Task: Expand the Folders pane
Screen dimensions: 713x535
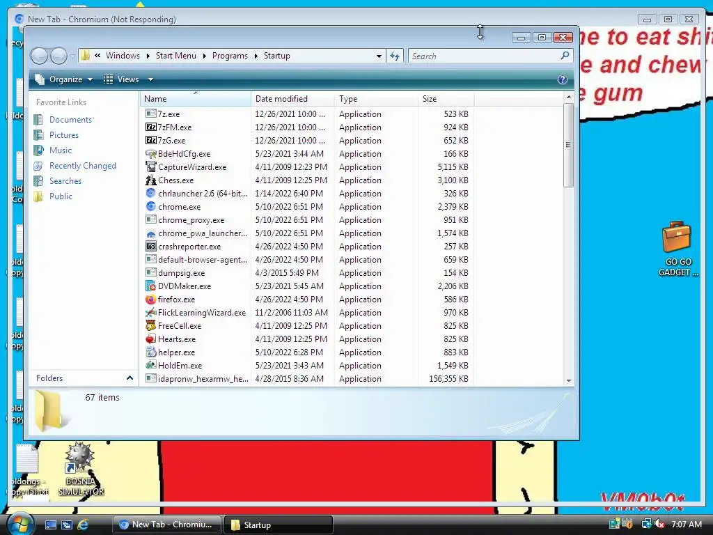Action: 130,378
